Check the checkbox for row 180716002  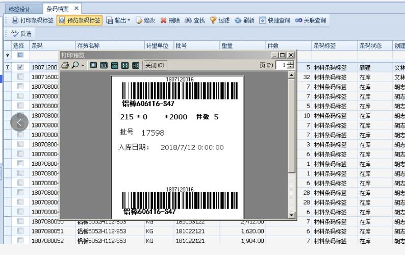tap(20, 76)
